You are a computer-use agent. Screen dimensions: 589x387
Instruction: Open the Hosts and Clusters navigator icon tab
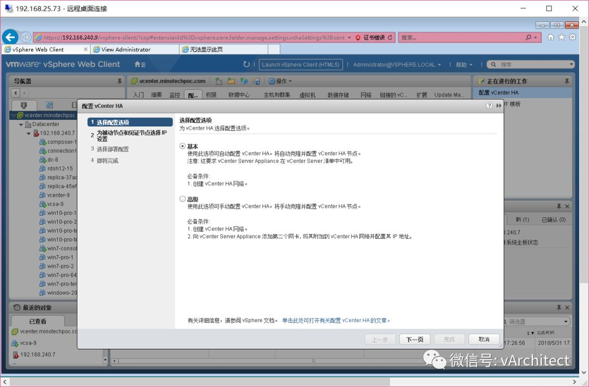(x=23, y=105)
